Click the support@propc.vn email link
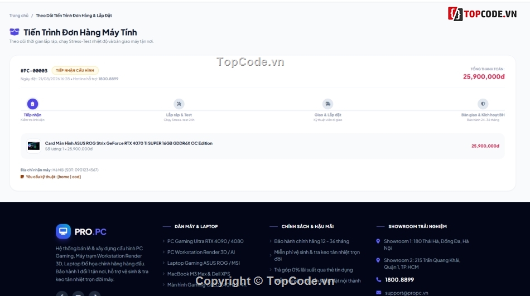 [x=407, y=293]
